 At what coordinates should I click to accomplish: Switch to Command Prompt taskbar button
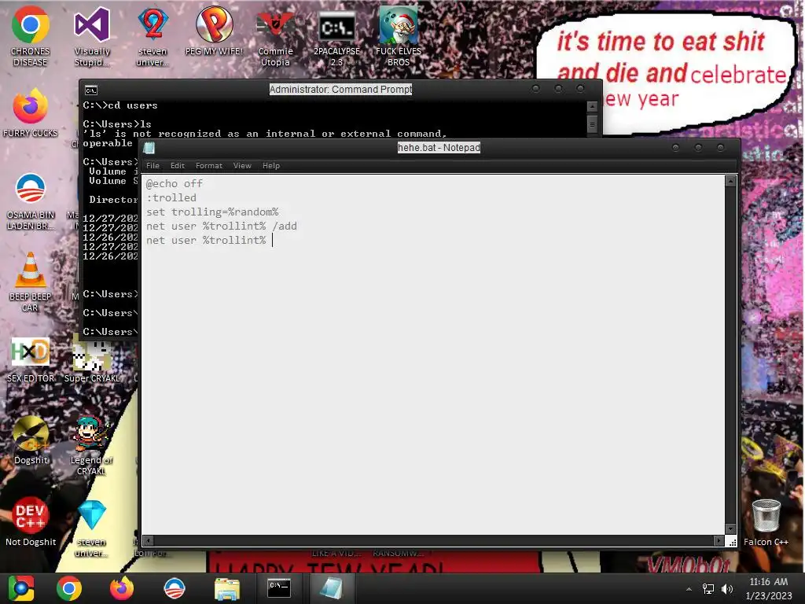click(x=279, y=588)
